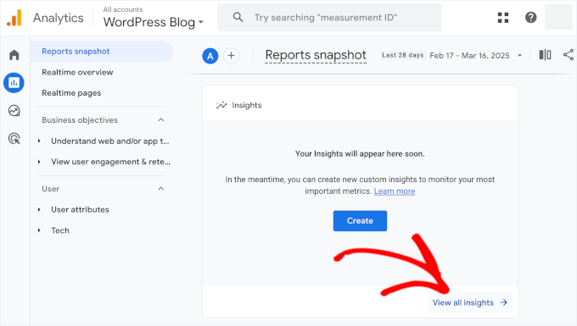Click the account avatar in the header
Image resolution: width=577 pixels, height=326 pixels.
pos(558,17)
